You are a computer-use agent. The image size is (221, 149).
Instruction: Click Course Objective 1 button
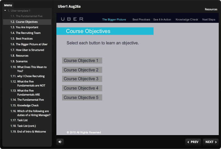pyautogui.click(x=82, y=61)
